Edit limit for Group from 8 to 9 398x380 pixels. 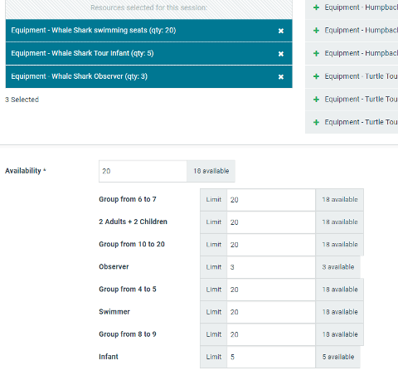point(271,334)
